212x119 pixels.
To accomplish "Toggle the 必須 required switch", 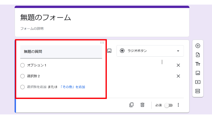I will pos(168,105).
